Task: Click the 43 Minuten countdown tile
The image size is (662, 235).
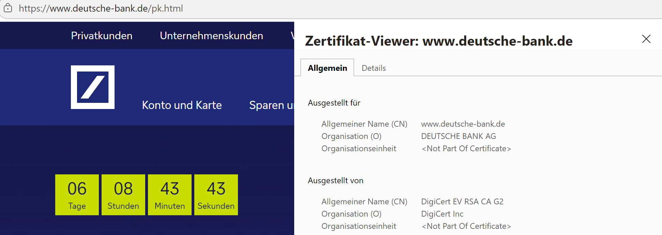Action: tap(170, 195)
